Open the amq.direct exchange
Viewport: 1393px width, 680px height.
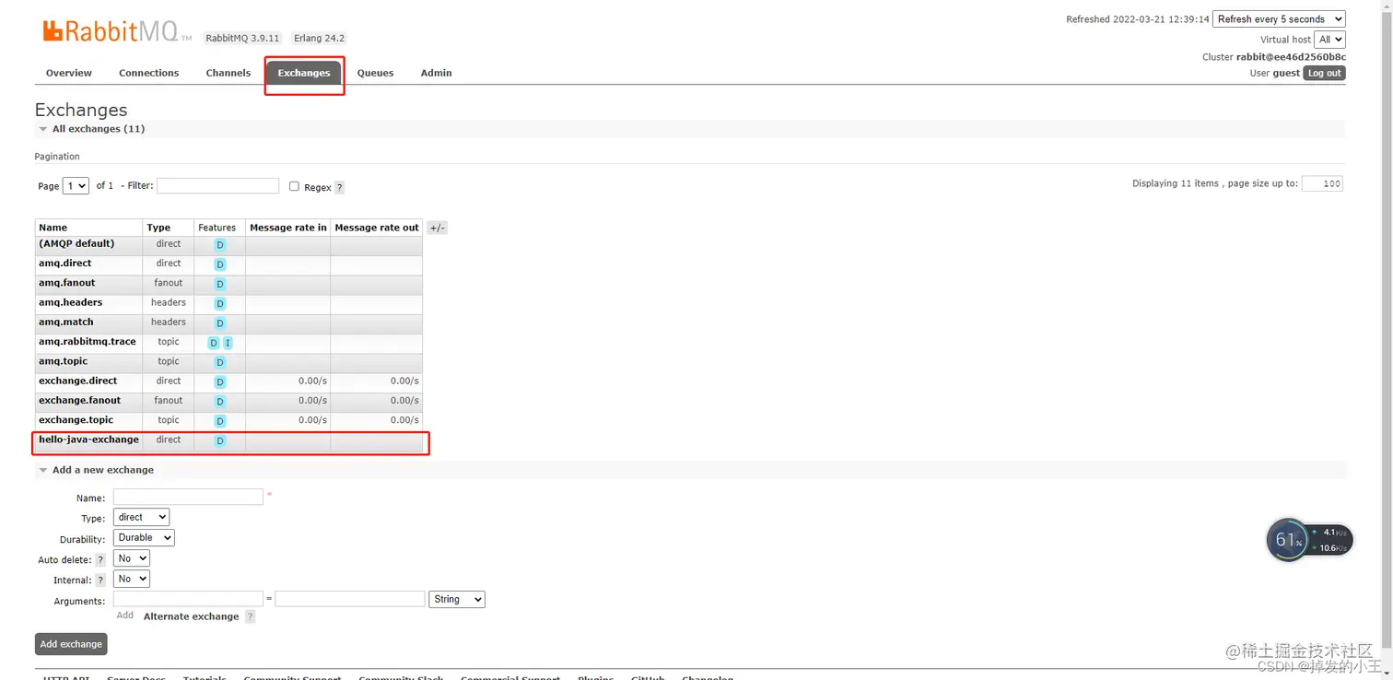click(65, 264)
